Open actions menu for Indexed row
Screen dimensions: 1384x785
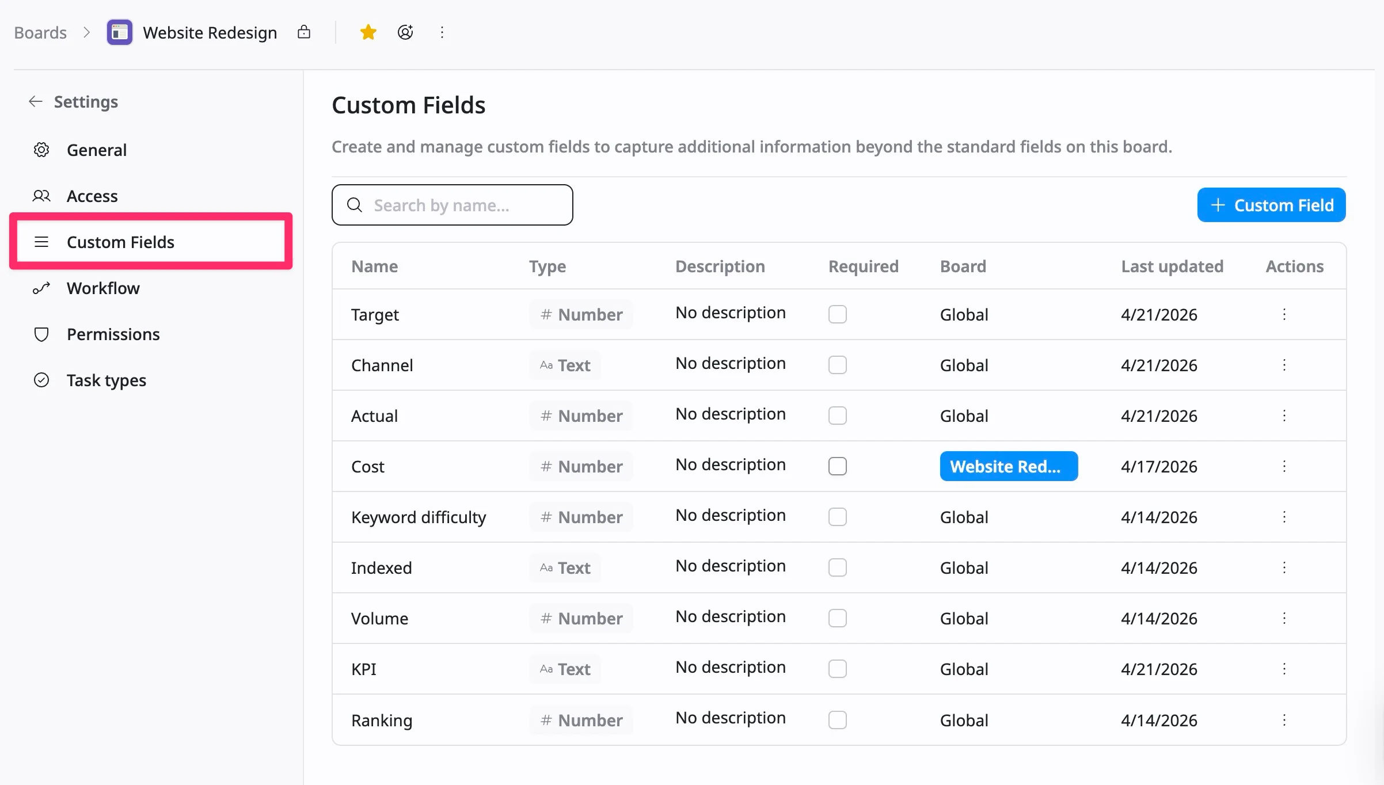click(1284, 567)
